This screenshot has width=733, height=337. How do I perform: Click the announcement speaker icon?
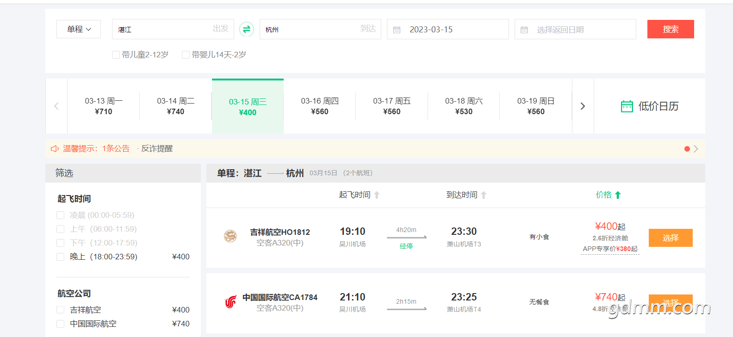tap(55, 148)
